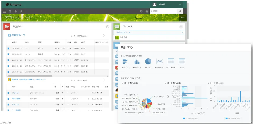Click inside the 全体検索 search field
This screenshot has height=124, width=253.
[163, 11]
